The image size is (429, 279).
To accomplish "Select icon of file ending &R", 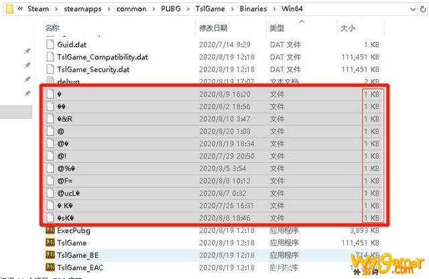I will (x=50, y=118).
